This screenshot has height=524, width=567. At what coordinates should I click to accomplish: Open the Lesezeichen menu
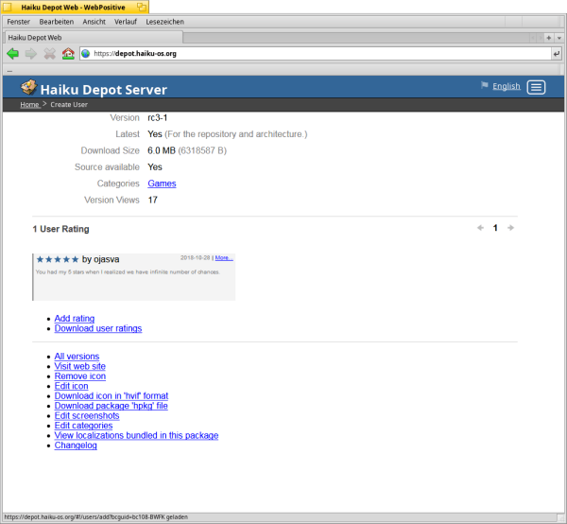coord(165,21)
